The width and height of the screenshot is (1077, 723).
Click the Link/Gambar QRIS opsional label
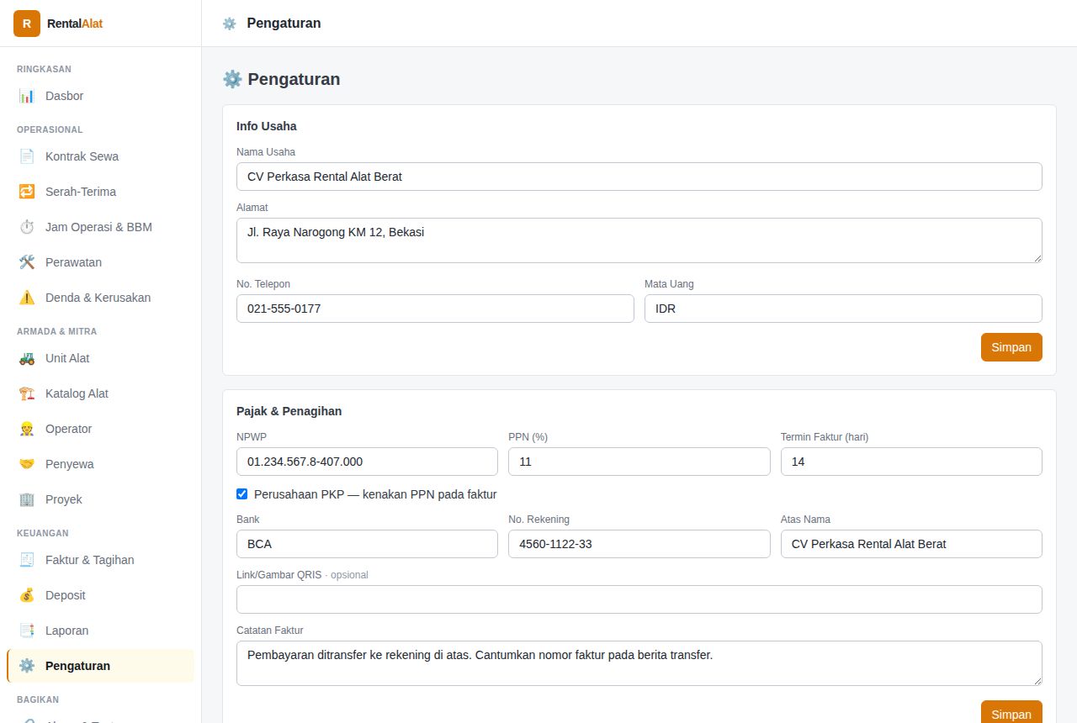302,575
